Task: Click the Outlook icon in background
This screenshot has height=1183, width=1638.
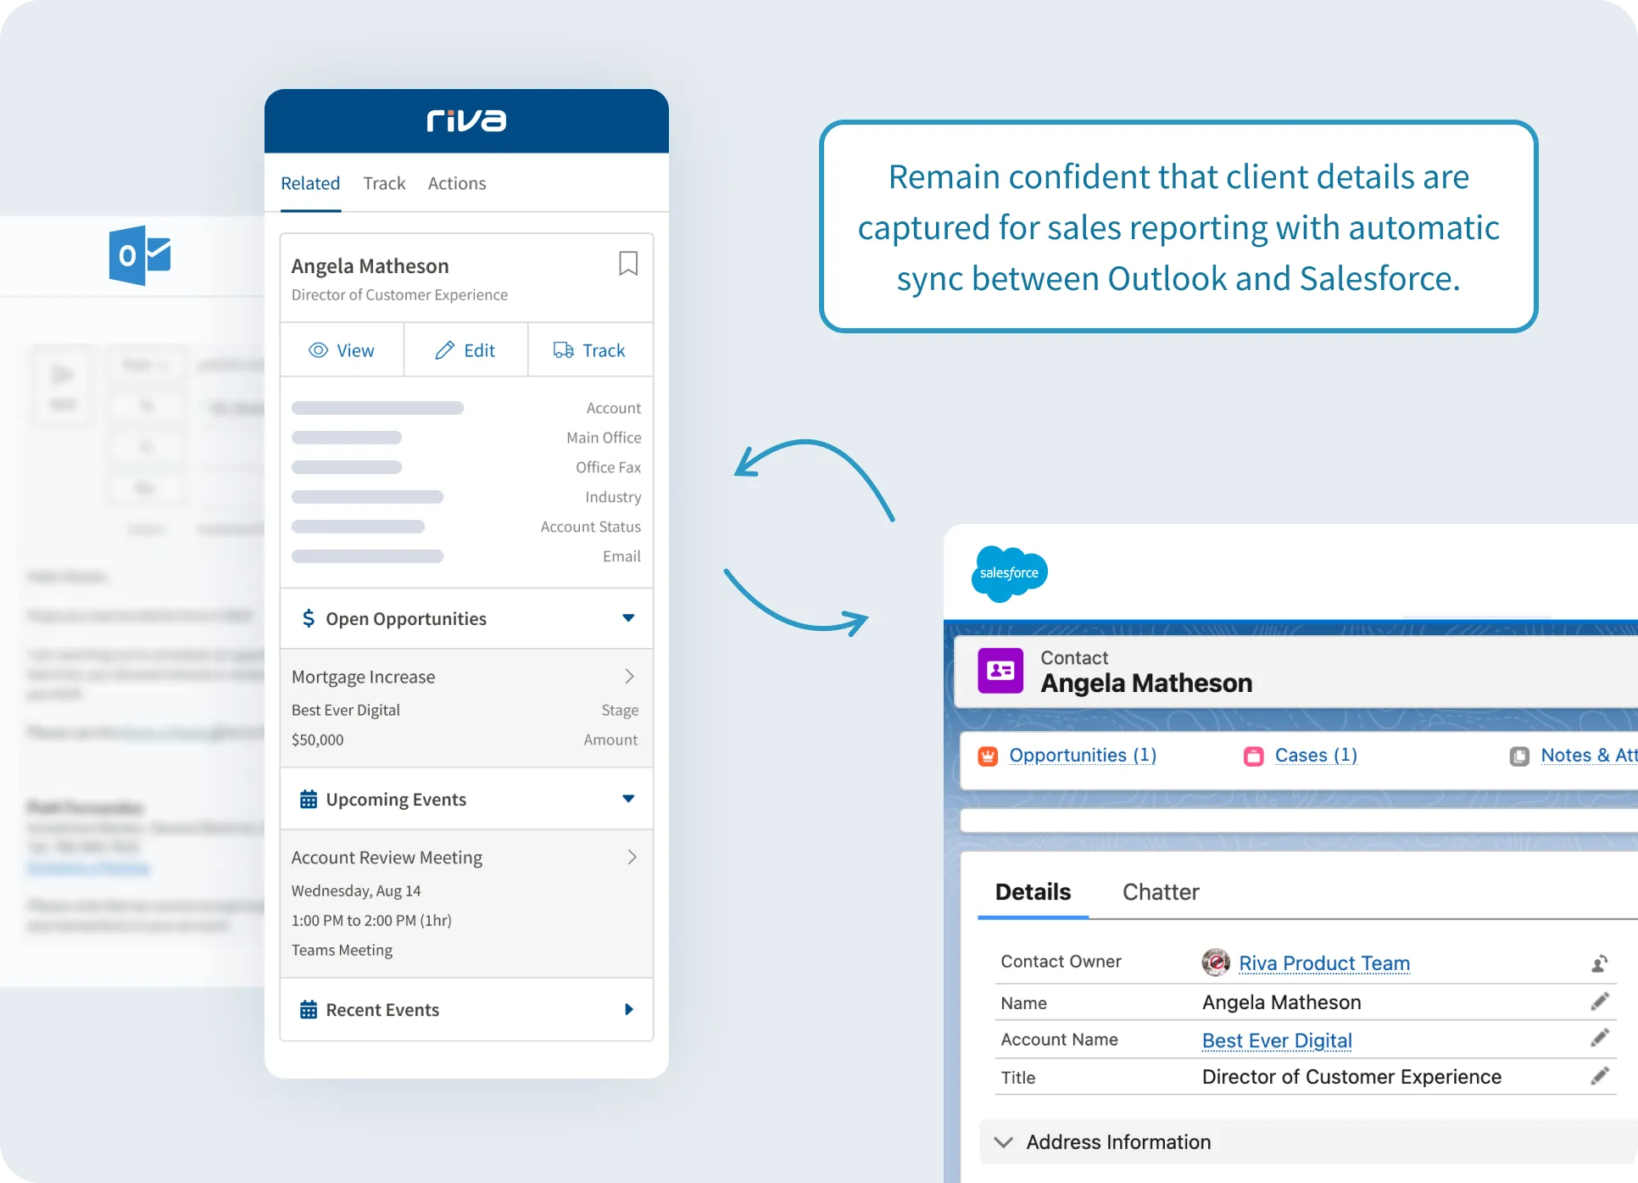Action: pos(139,248)
